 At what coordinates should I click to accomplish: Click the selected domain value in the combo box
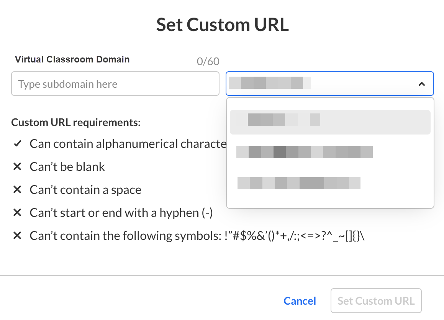[x=269, y=83]
